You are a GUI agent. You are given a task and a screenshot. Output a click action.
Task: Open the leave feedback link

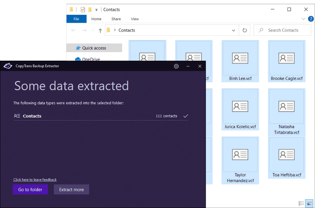[35, 180]
